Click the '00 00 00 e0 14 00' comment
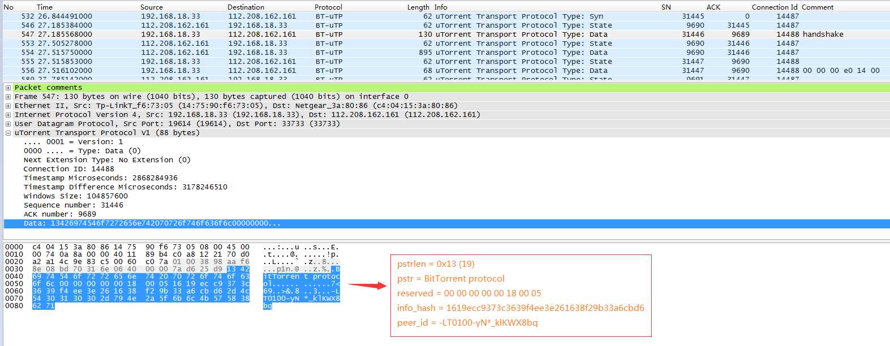This screenshot has width=890, height=346. (x=841, y=71)
